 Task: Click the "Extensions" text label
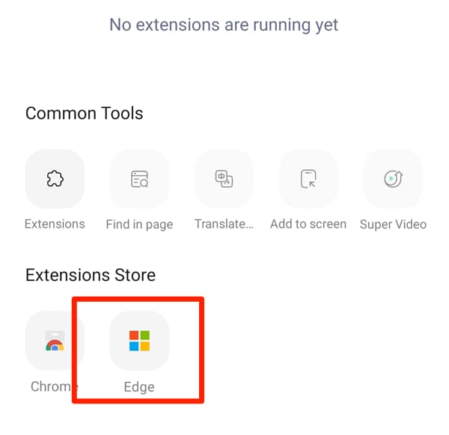click(x=55, y=224)
